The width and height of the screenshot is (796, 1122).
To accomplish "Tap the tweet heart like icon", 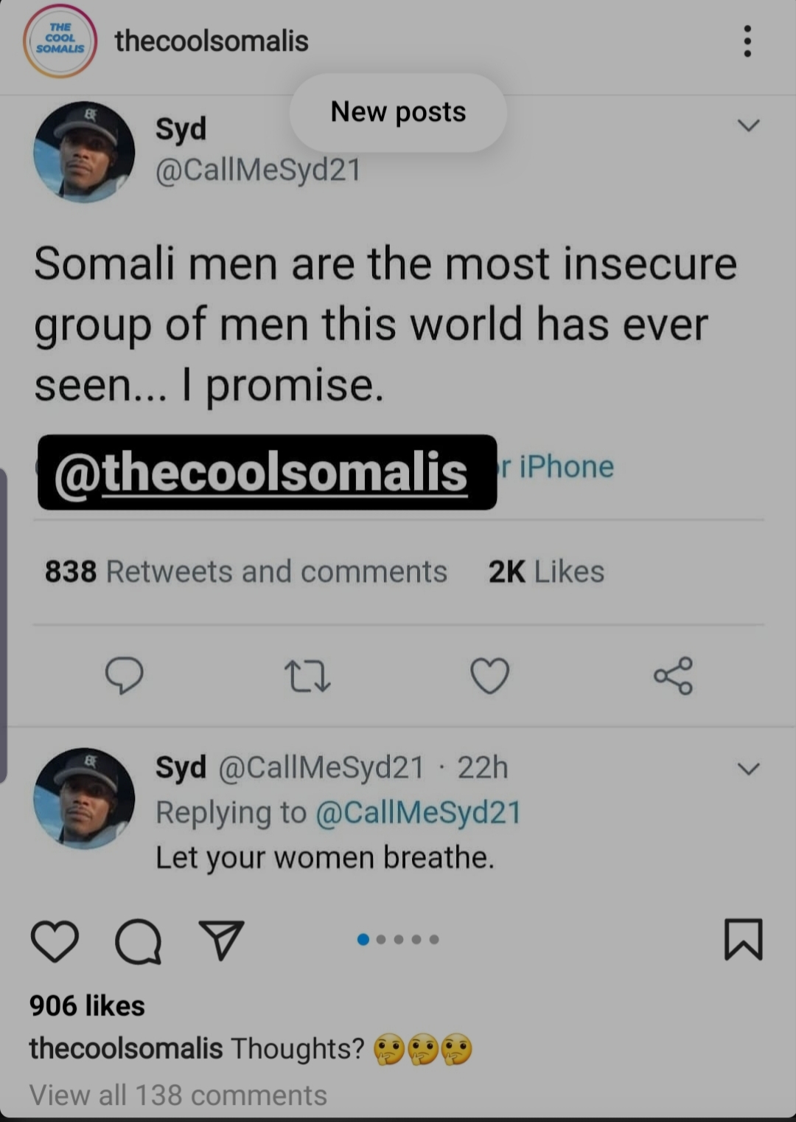I will pos(490,676).
